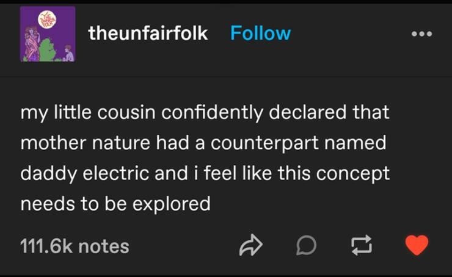Follow the theunfairfolk blog
This screenshot has height=277, width=452.
point(260,33)
